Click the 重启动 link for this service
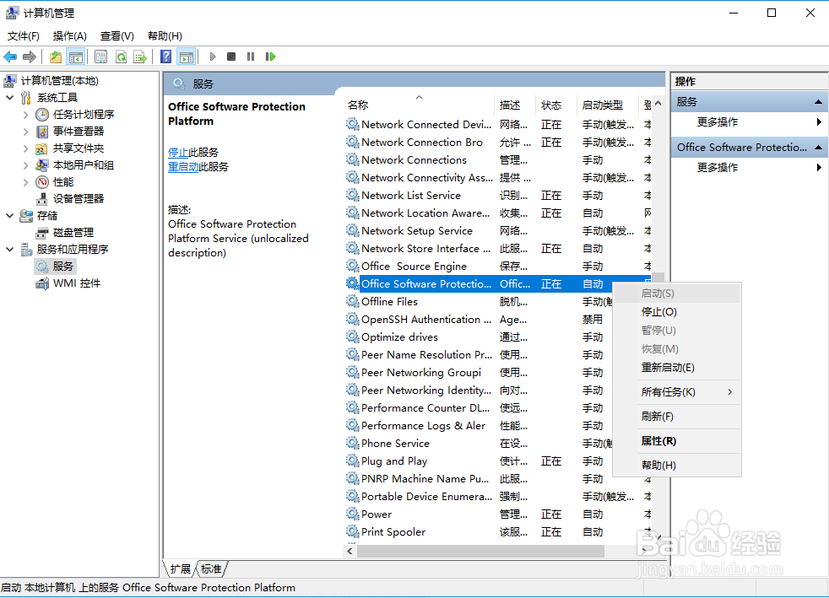This screenshot has width=829, height=598. pos(183,167)
